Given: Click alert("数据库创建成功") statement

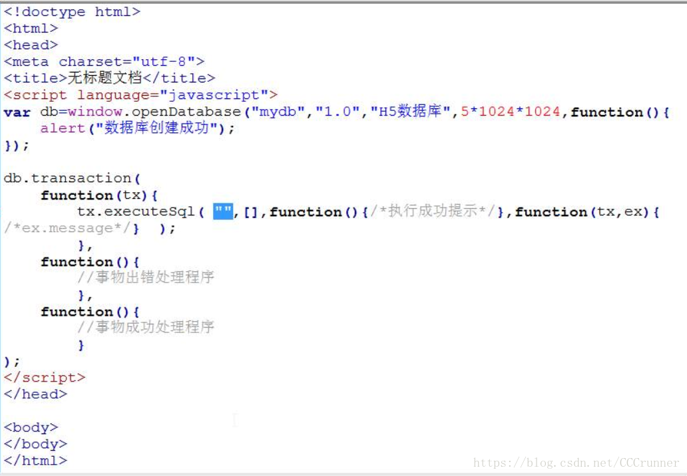Looking at the screenshot, I should point(138,128).
